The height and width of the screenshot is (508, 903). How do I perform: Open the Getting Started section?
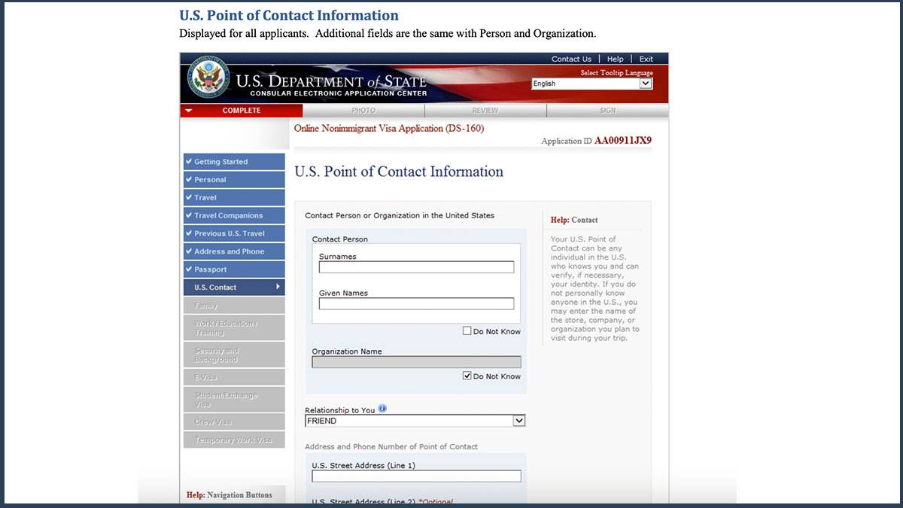234,162
